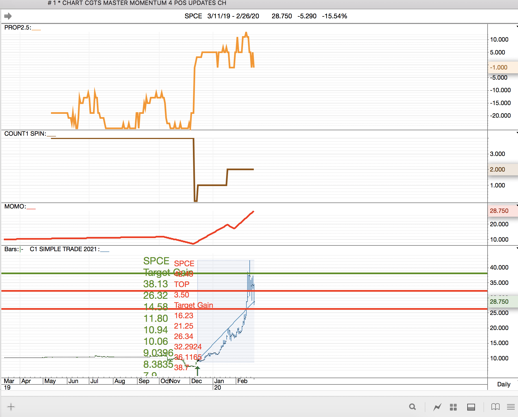Click the brown COUNT1 SPIN line swatch
The height and width of the screenshot is (417, 518).
click(x=52, y=135)
